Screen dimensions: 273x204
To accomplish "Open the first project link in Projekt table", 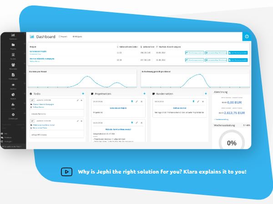I will [38, 51].
